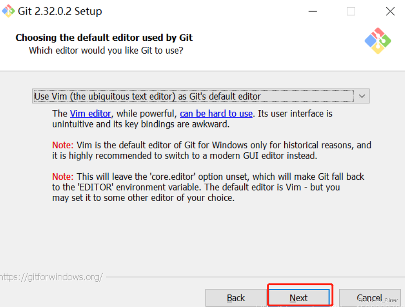Click the note about 'core.editor' option unset
Viewport: 405px width, 307px height.
point(208,187)
